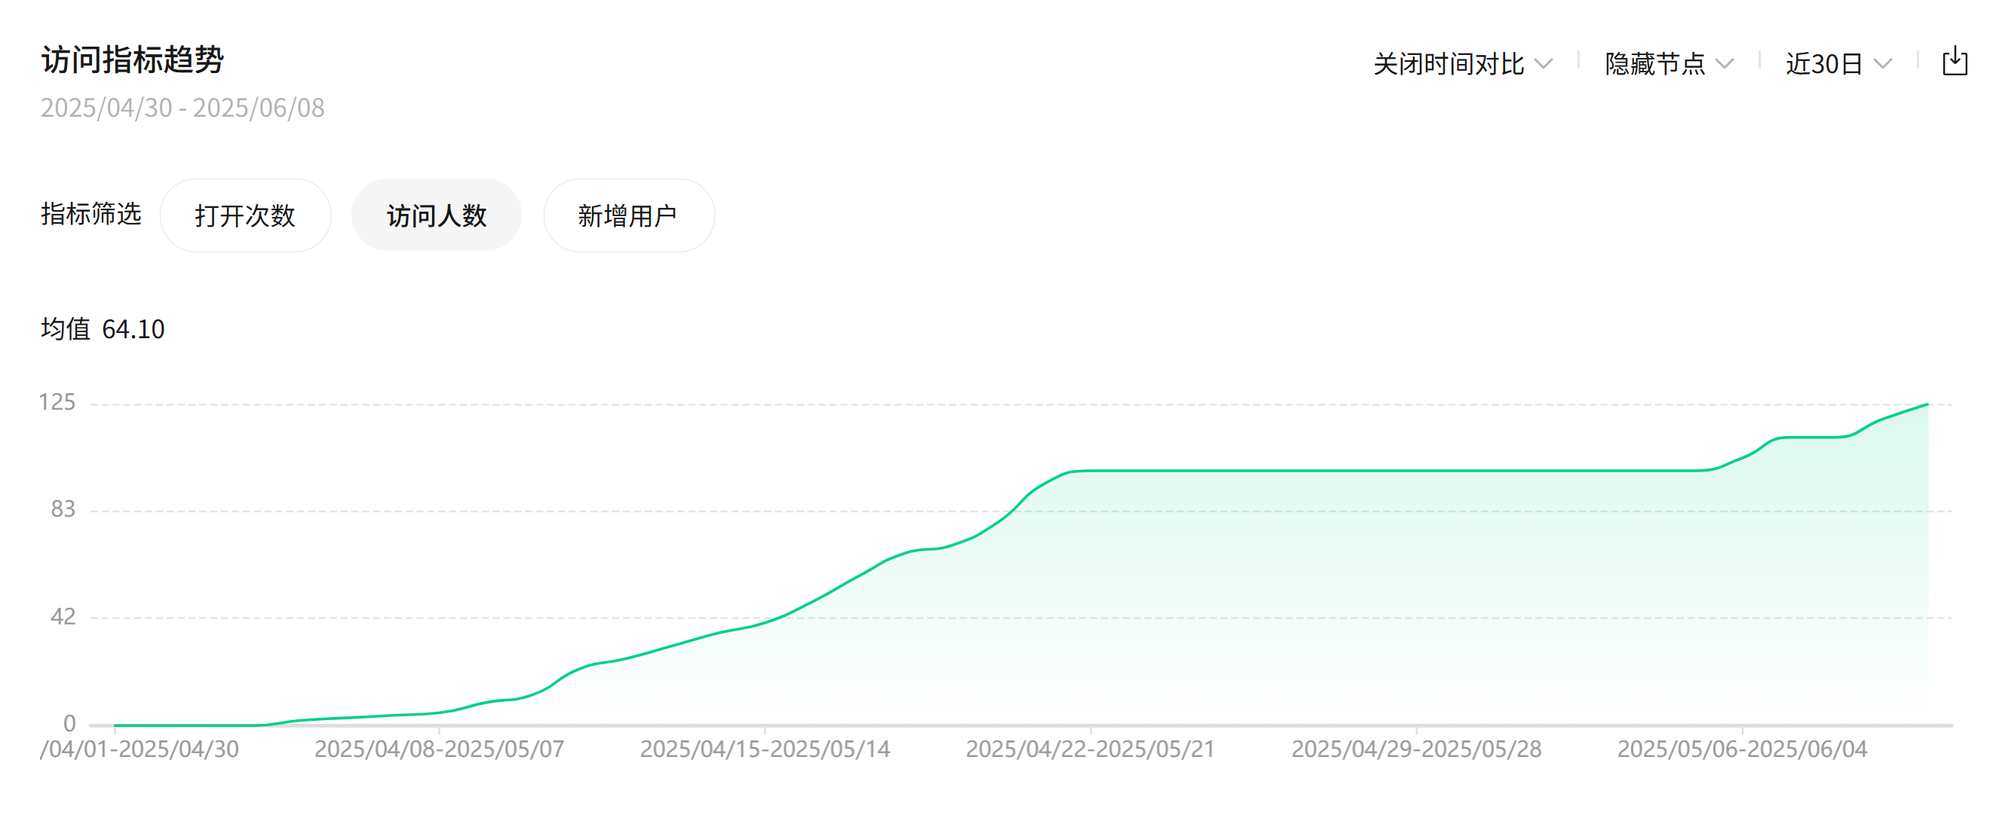Image resolution: width=1990 pixels, height=821 pixels.
Task: Toggle the 访问人数 metric filter
Action: [x=437, y=215]
